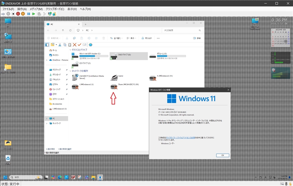293x186 pixels.
Task: Click the rename icon in secondary toolbar
Action: 84,45
